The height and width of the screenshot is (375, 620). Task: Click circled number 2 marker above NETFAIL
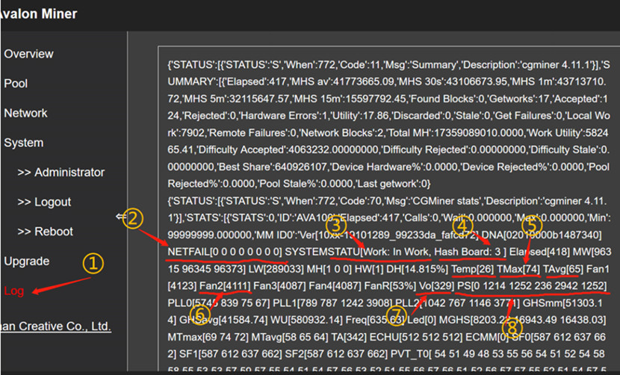(x=133, y=218)
